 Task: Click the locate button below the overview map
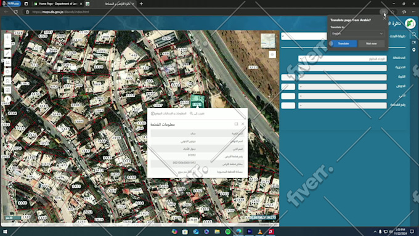click(x=272, y=54)
